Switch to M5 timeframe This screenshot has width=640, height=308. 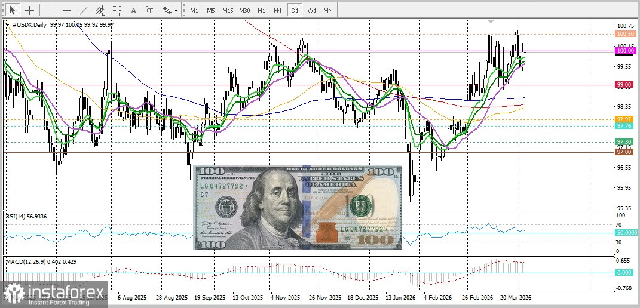click(x=210, y=10)
